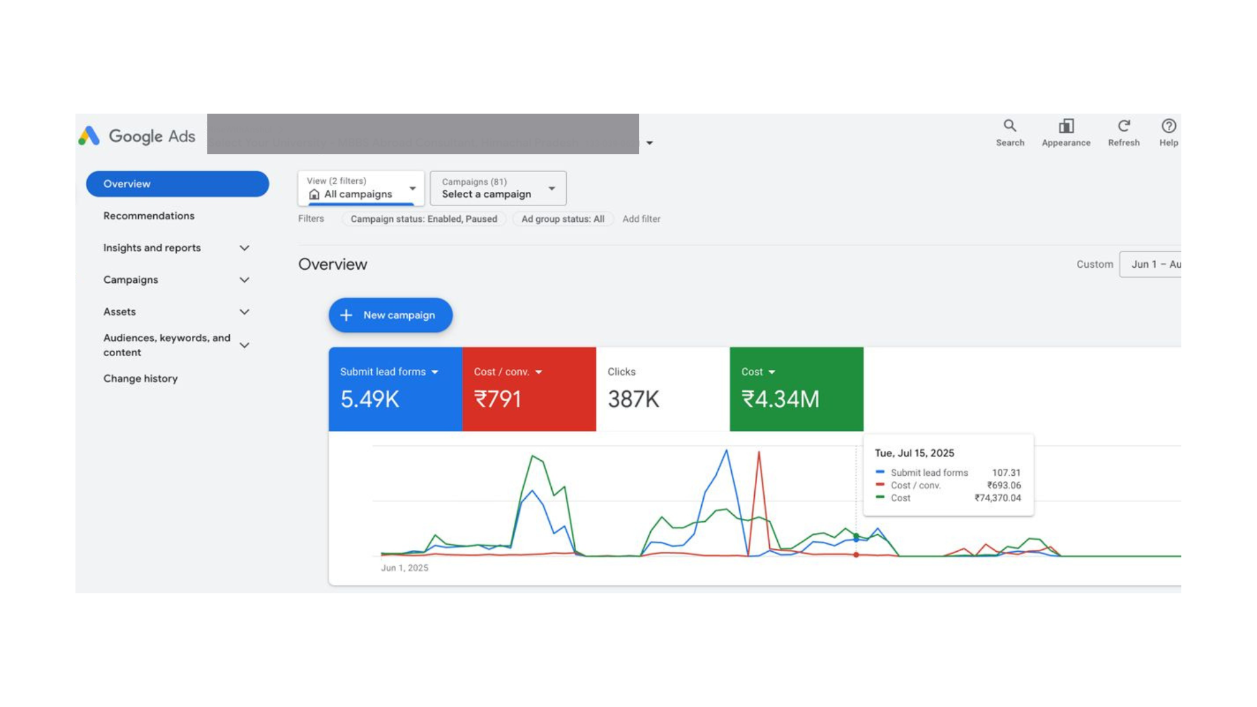
Task: Click the home icon beside All campaigns
Action: (314, 194)
